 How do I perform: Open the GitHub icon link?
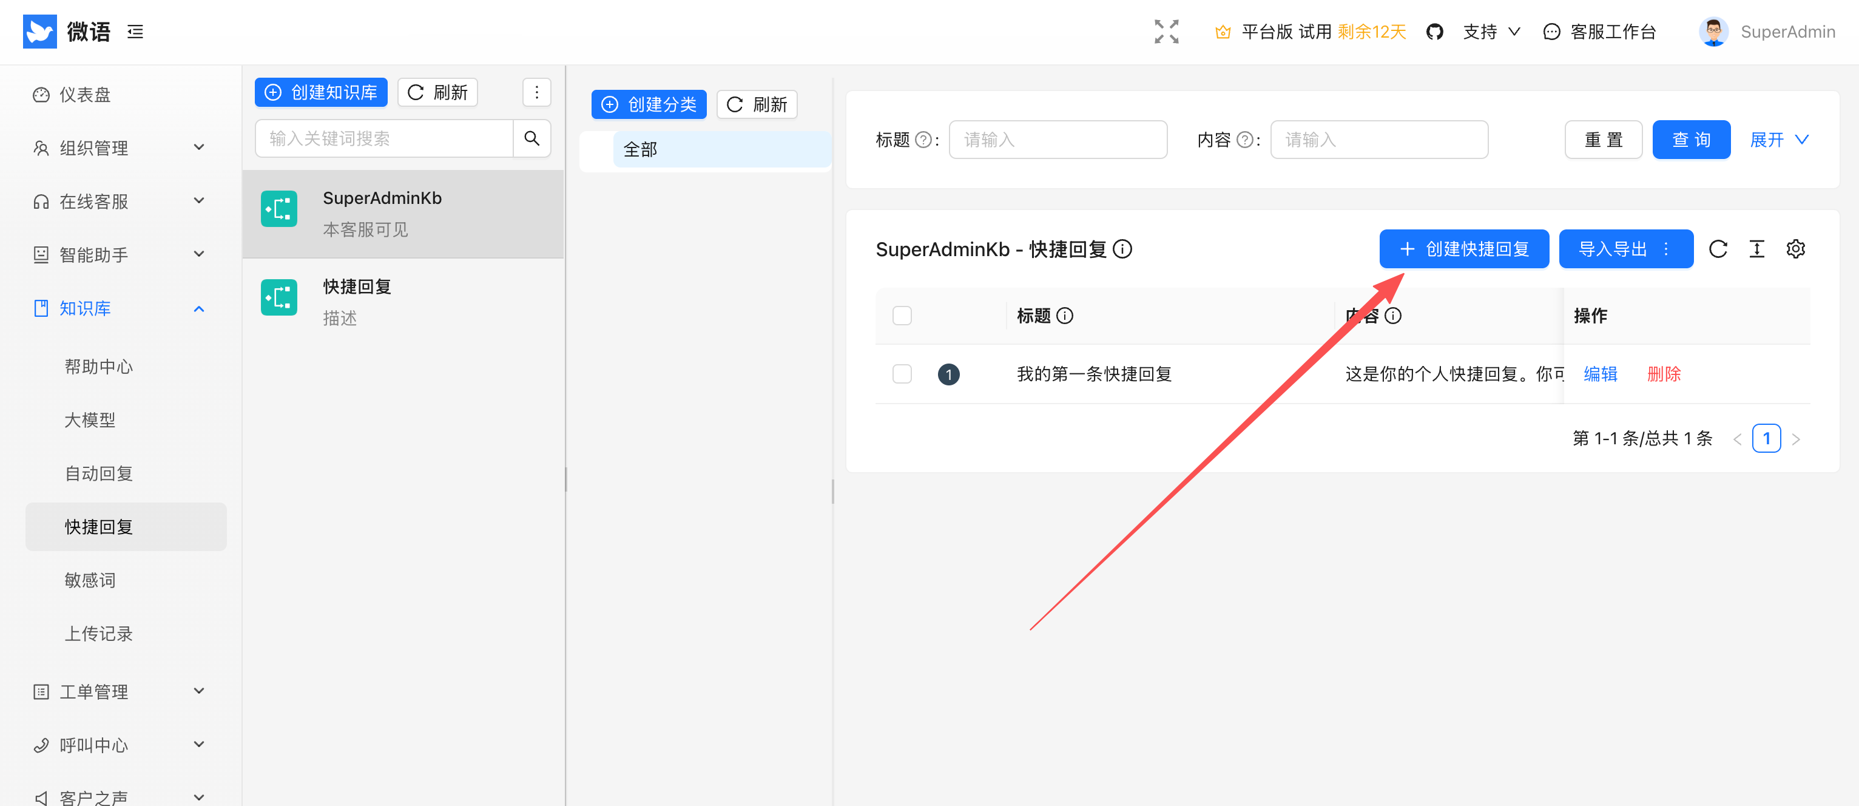coord(1434,32)
